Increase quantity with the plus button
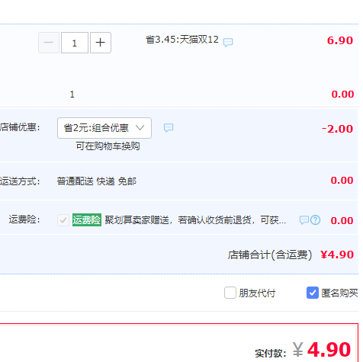Viewport: 363px width, 362px height. tap(101, 43)
